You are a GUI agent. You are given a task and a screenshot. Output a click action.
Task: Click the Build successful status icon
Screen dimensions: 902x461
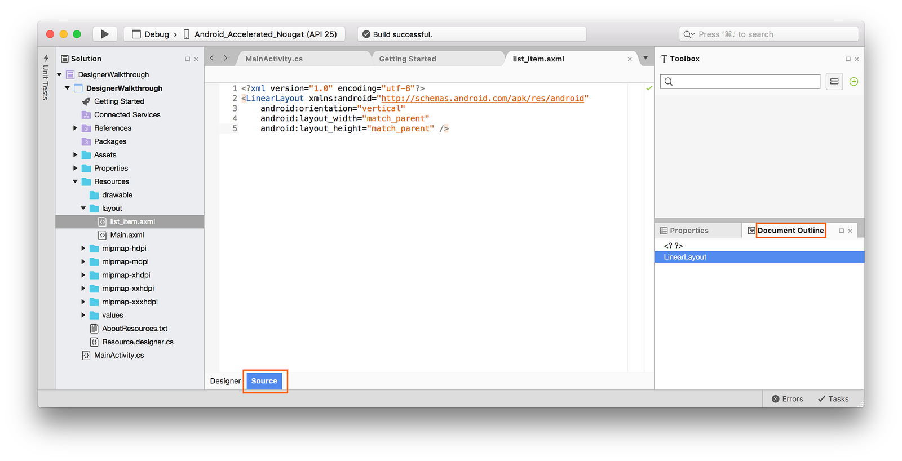[x=366, y=34]
